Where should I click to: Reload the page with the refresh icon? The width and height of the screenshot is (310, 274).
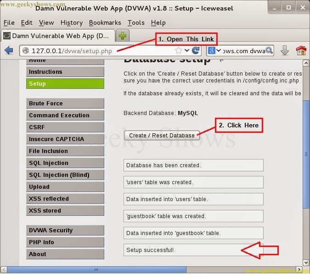click(196, 51)
